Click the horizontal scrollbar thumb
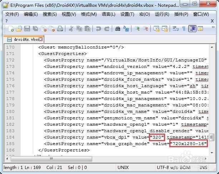The width and height of the screenshot is (219, 174). [x=51, y=159]
